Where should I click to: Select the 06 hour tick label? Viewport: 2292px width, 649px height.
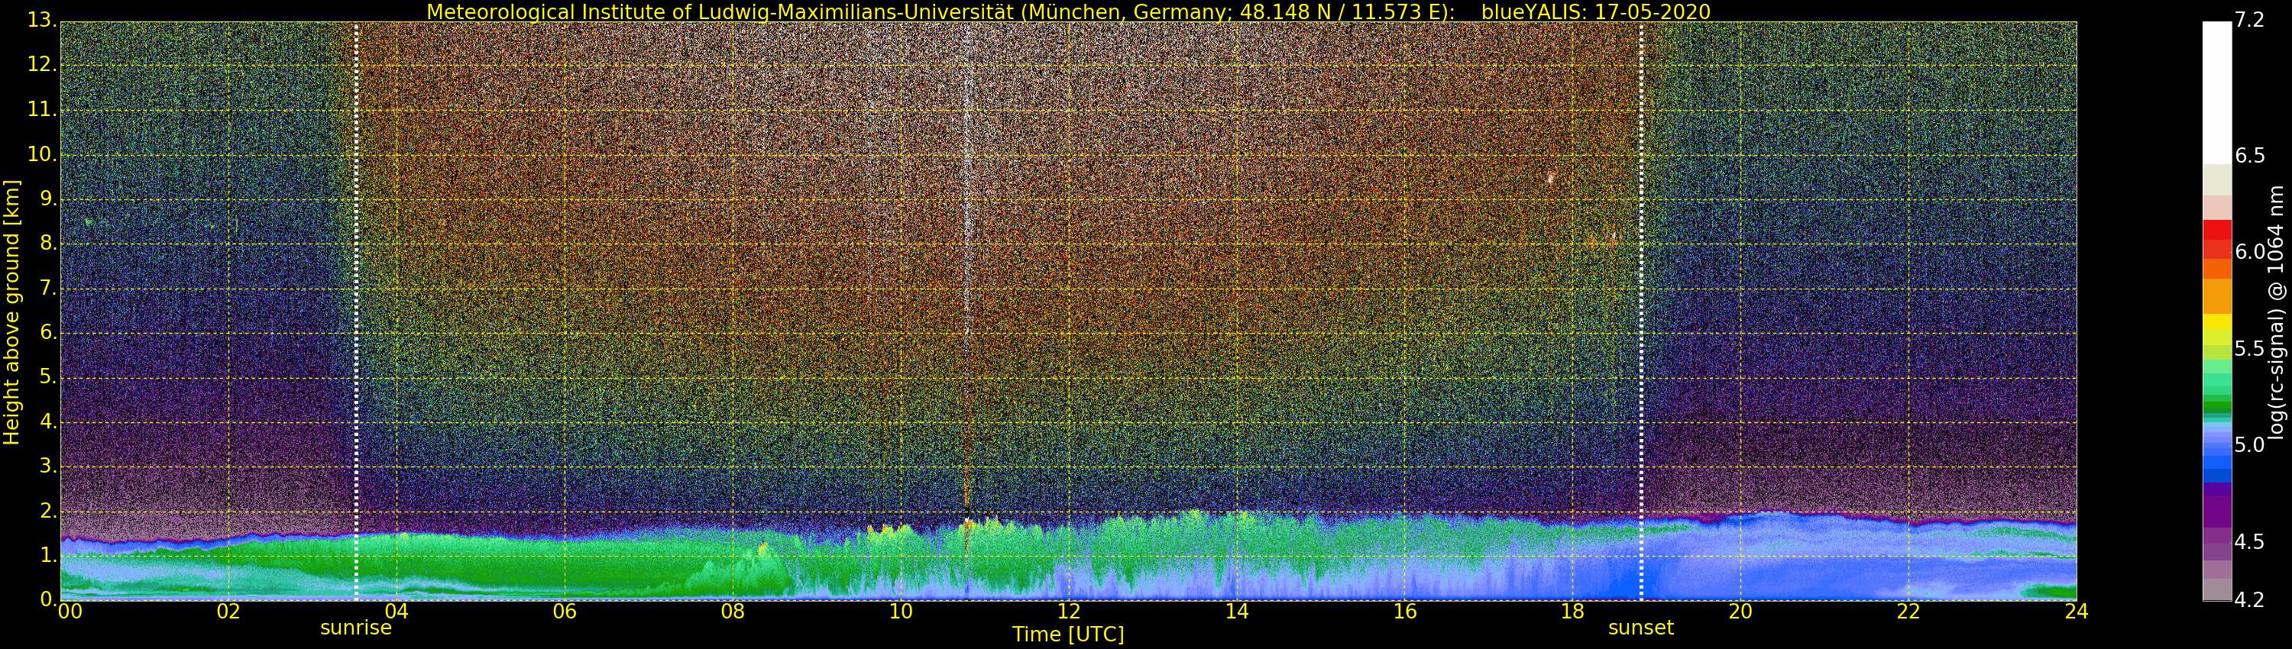point(564,611)
